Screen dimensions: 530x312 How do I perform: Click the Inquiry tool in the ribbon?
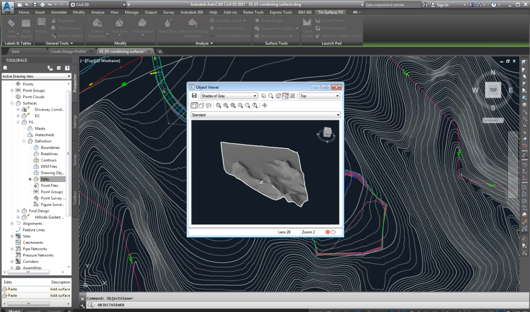(41, 26)
